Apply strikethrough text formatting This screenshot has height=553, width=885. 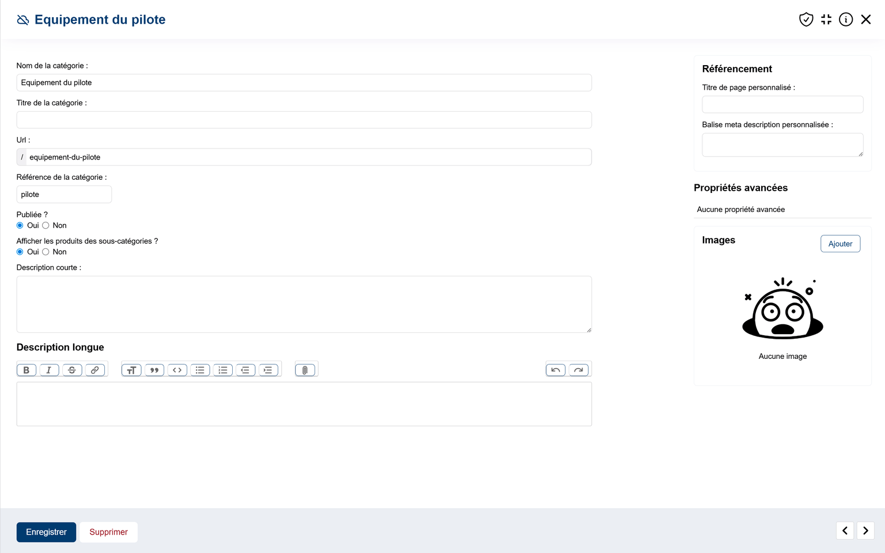tap(72, 370)
